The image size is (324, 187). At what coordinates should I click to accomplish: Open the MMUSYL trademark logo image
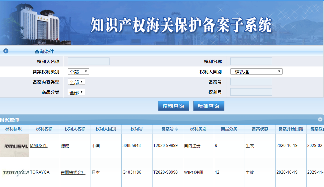[14, 146]
